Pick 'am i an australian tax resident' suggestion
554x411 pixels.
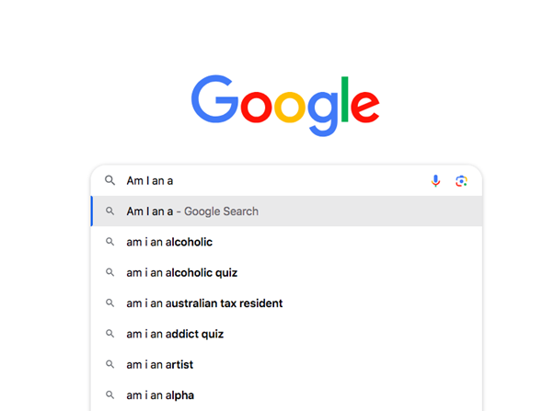(x=204, y=303)
